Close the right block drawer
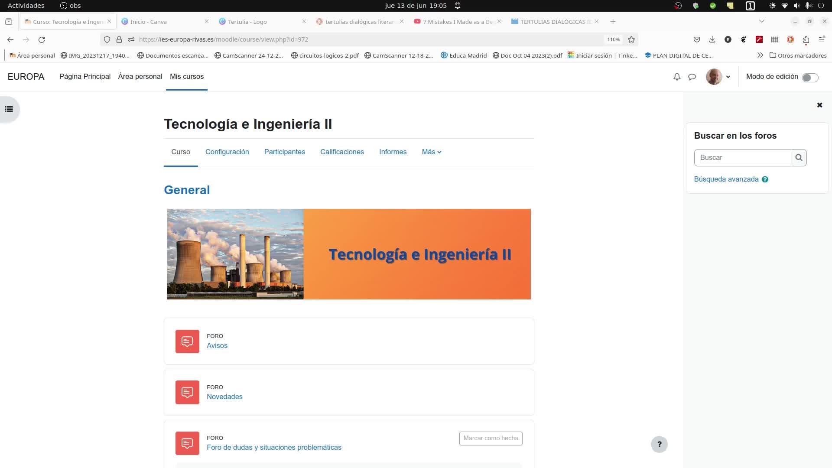 (819, 105)
